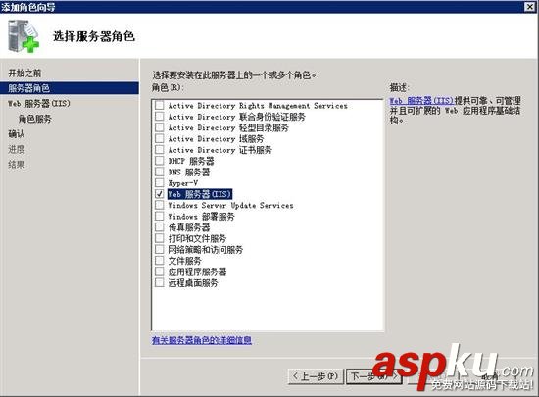Screen dimensions: 539x397
Task: Select the DHCP 服务器 role label
Action: [x=191, y=161]
